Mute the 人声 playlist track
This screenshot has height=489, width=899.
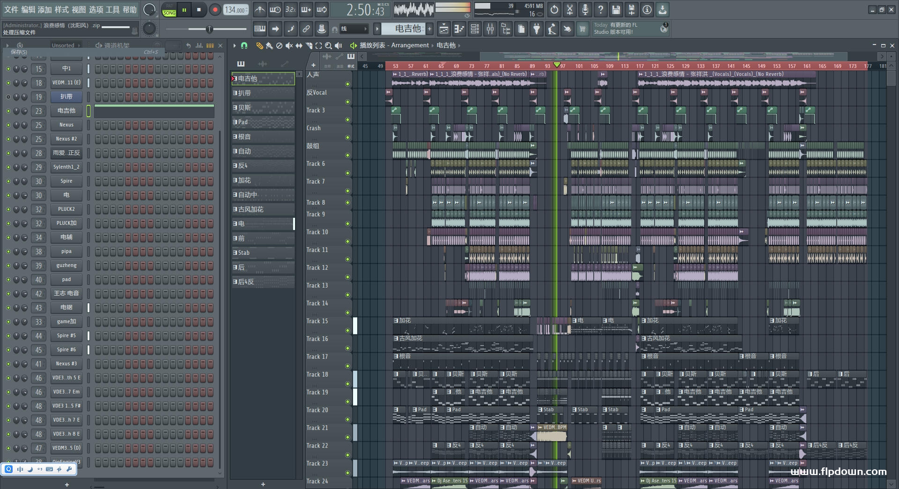tap(347, 84)
